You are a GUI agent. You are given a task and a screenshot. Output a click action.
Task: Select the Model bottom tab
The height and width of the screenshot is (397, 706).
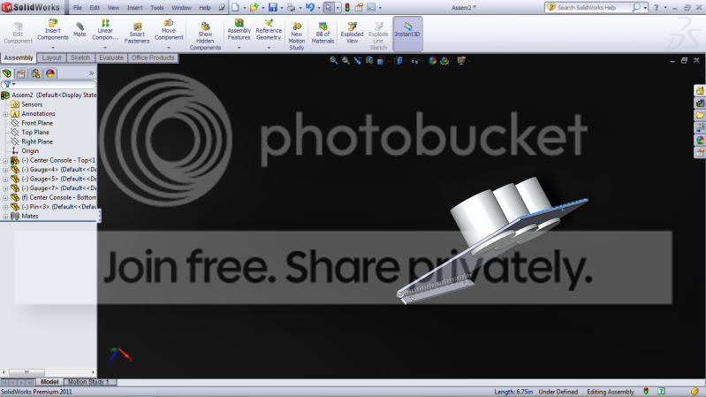(x=49, y=382)
